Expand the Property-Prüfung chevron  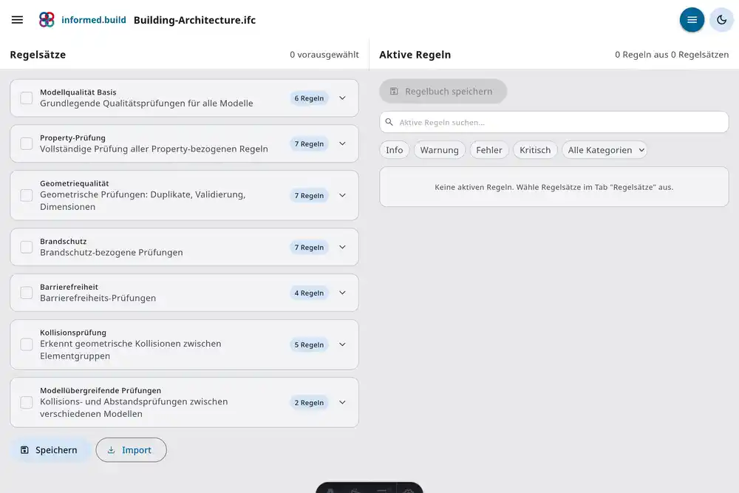tap(343, 143)
